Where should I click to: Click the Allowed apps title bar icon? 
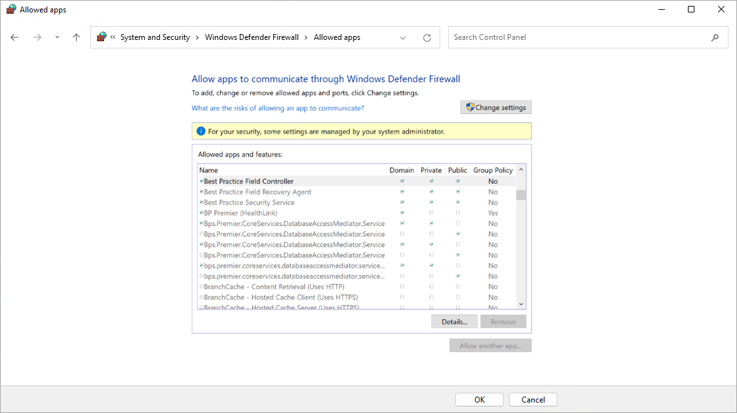point(11,9)
